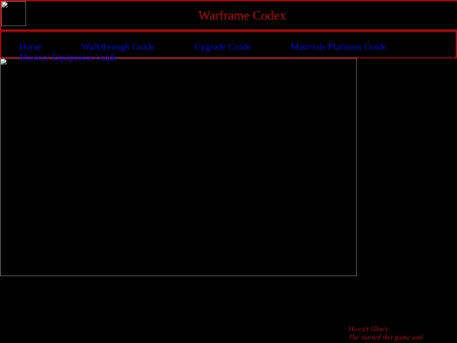This screenshot has width=457, height=343.
Task: Go to the Walkthrough Guide page
Action: (x=118, y=47)
